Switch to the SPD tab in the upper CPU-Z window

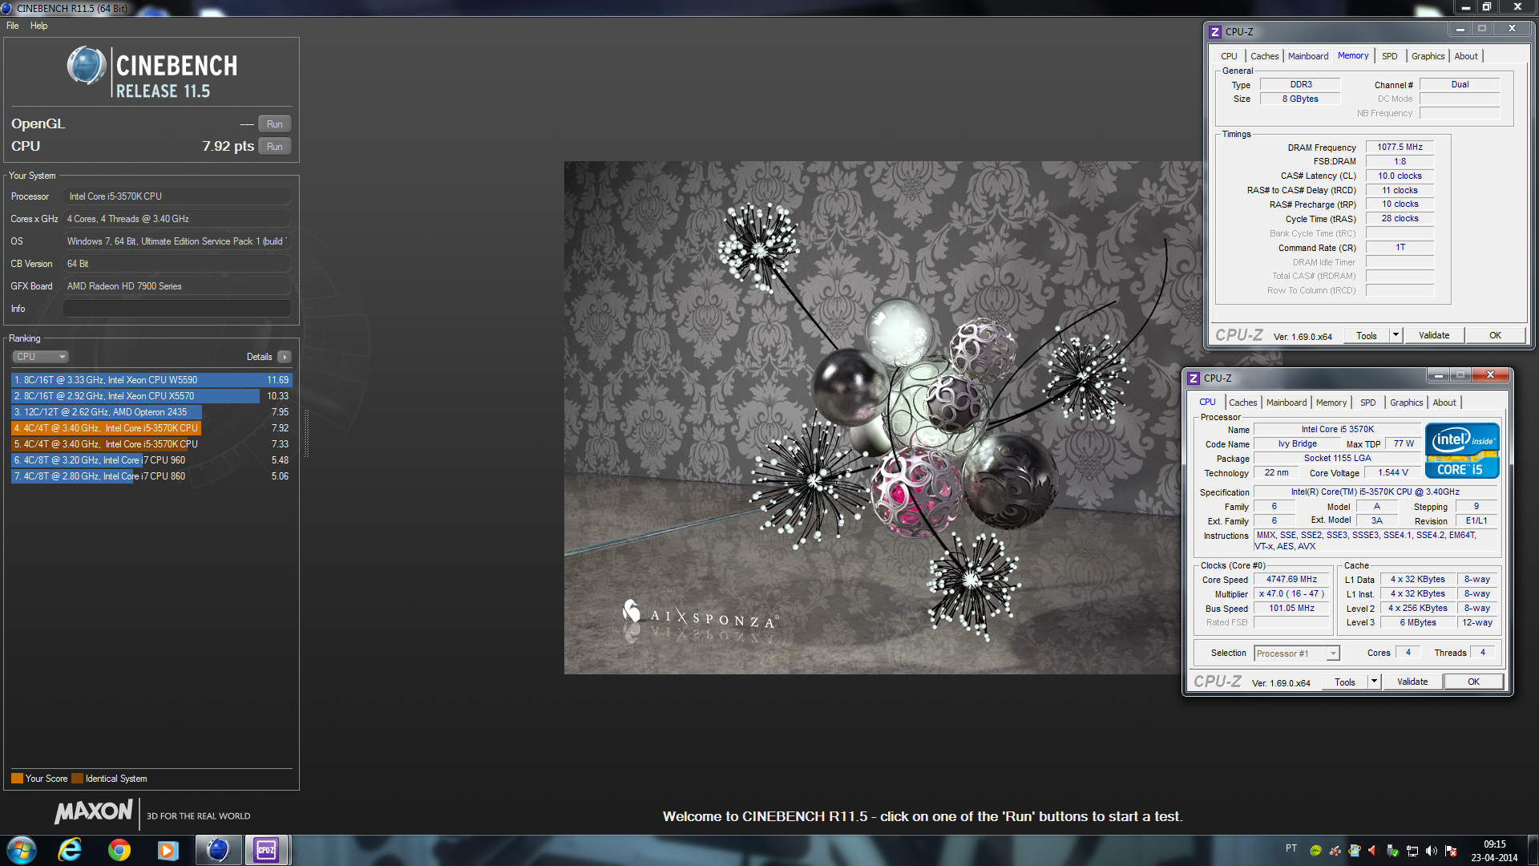[1389, 56]
